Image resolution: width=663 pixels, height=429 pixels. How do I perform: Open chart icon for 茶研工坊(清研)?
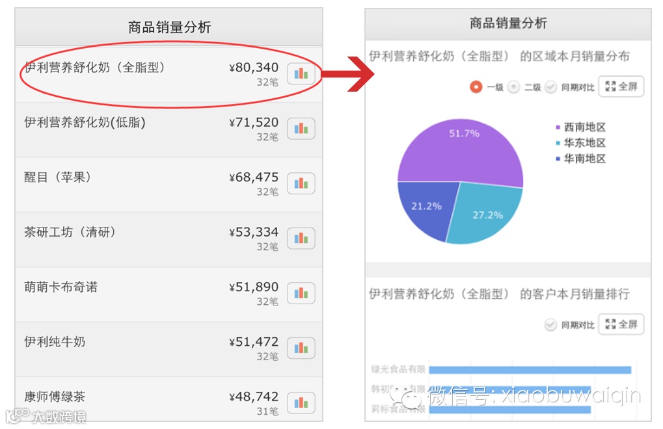301,238
